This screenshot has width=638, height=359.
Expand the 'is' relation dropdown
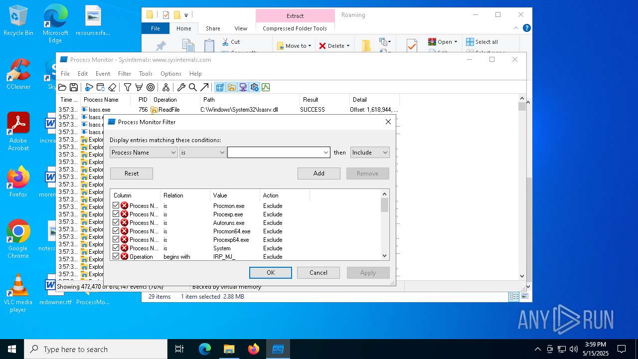[x=222, y=153]
